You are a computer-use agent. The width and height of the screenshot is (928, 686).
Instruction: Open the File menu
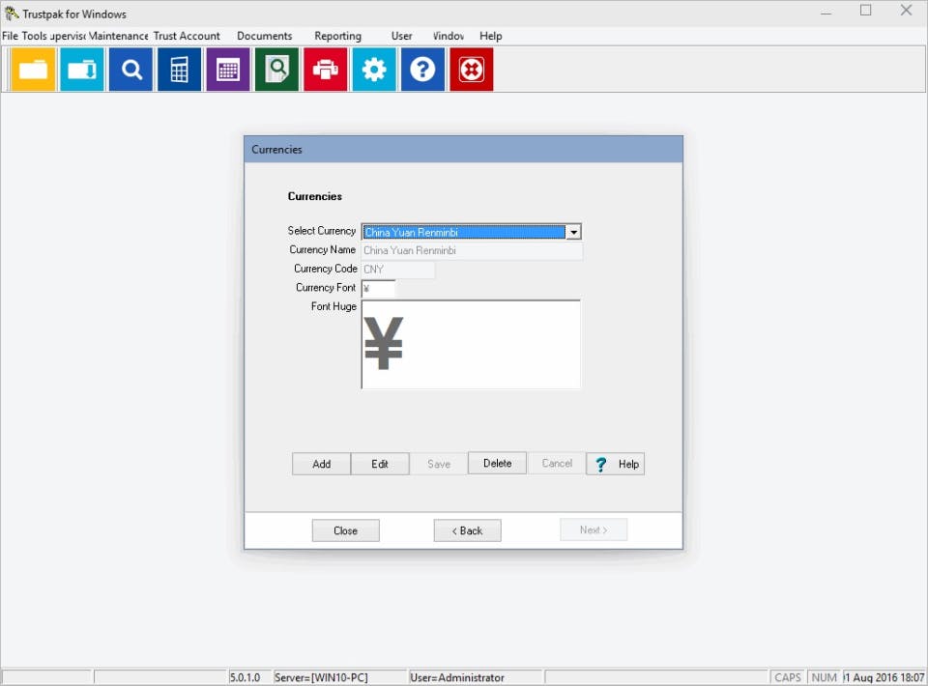point(10,36)
